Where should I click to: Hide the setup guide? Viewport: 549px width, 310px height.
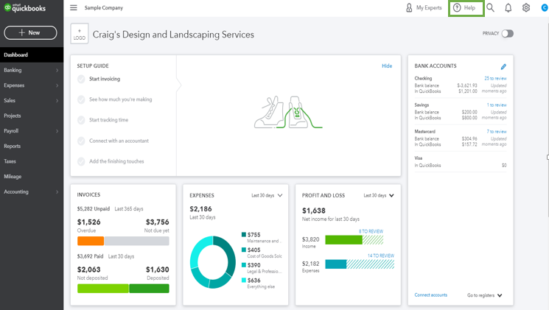pyautogui.click(x=387, y=66)
